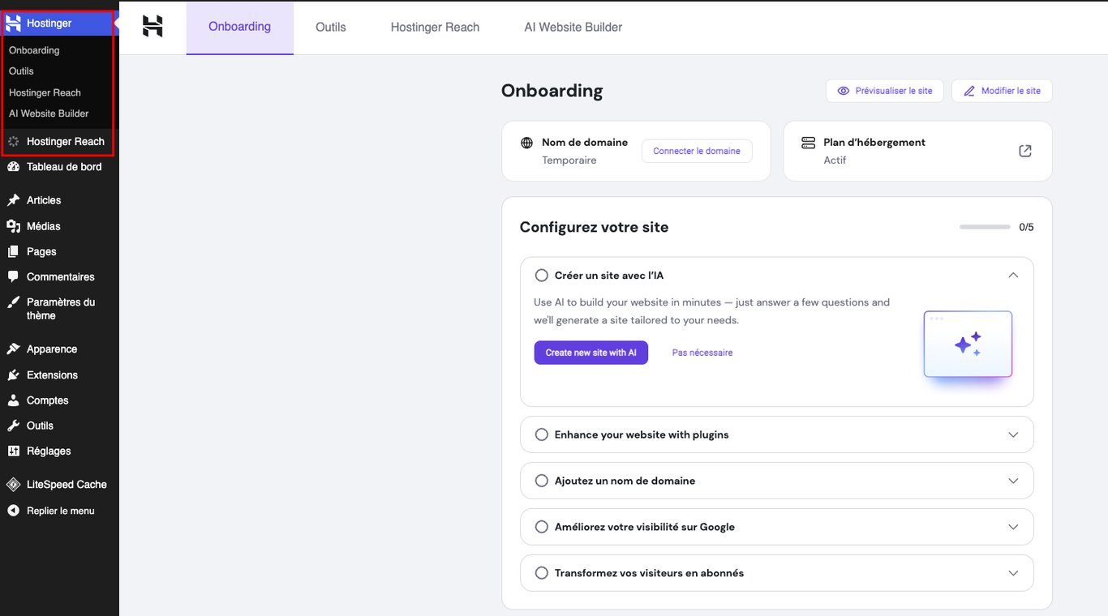The image size is (1108, 616).
Task: Click the Hostinger Reach spinner icon in sidebar
Action: [x=13, y=142]
